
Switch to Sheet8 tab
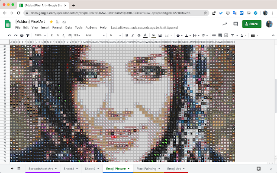69,169
